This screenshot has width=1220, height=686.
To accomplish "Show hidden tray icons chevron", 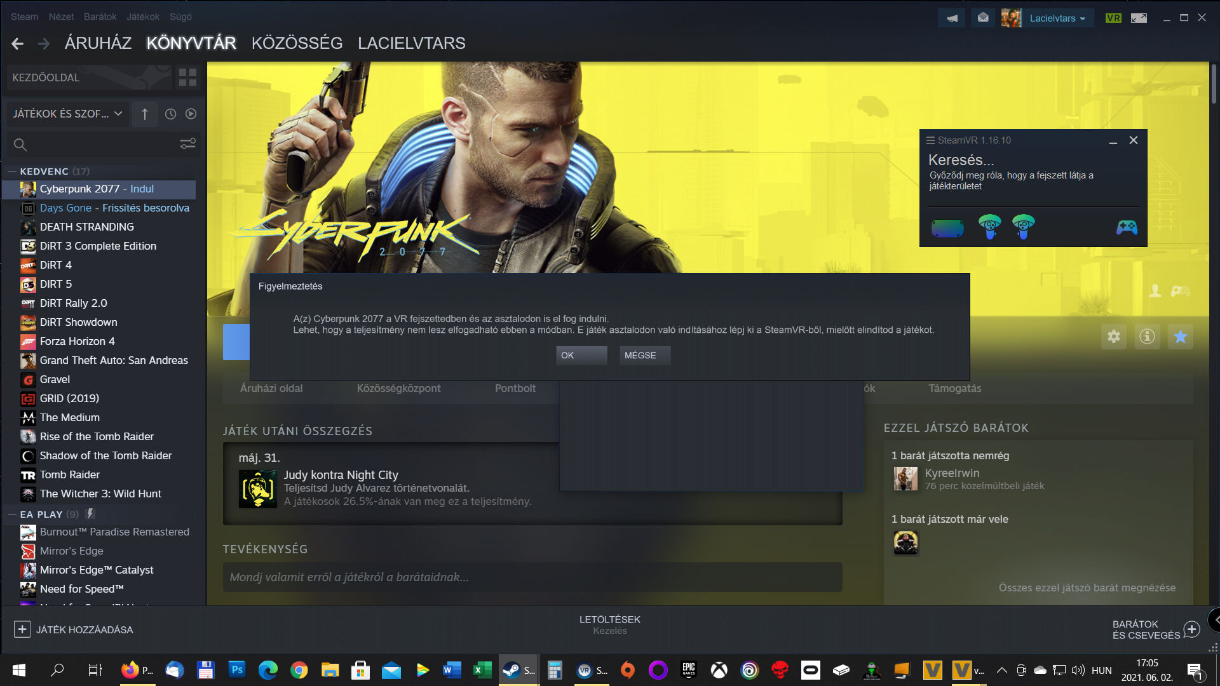I will coord(1002,670).
